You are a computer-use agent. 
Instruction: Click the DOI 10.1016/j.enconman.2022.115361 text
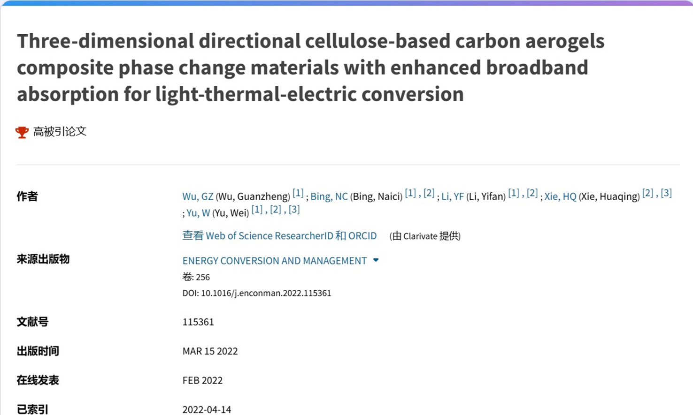(256, 293)
